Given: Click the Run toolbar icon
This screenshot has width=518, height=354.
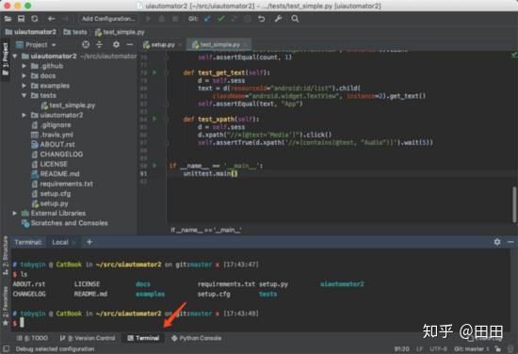Looking at the screenshot, I should click(148, 19).
